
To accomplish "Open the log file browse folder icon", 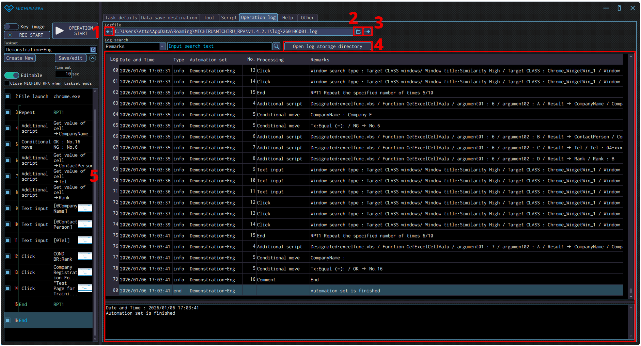I will coord(358,32).
